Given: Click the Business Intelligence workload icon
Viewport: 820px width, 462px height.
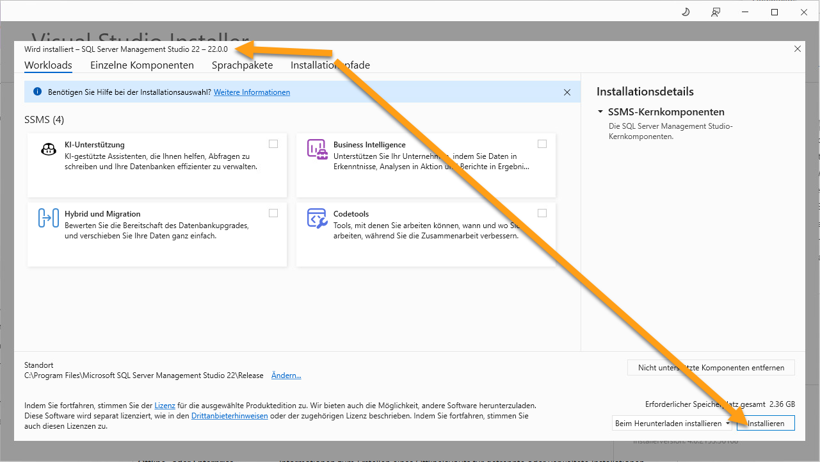Looking at the screenshot, I should coord(318,149).
